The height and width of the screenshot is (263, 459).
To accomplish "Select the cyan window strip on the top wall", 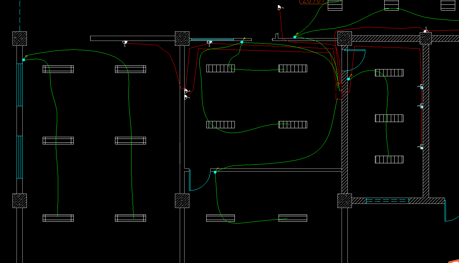I will pyautogui.click(x=212, y=40).
